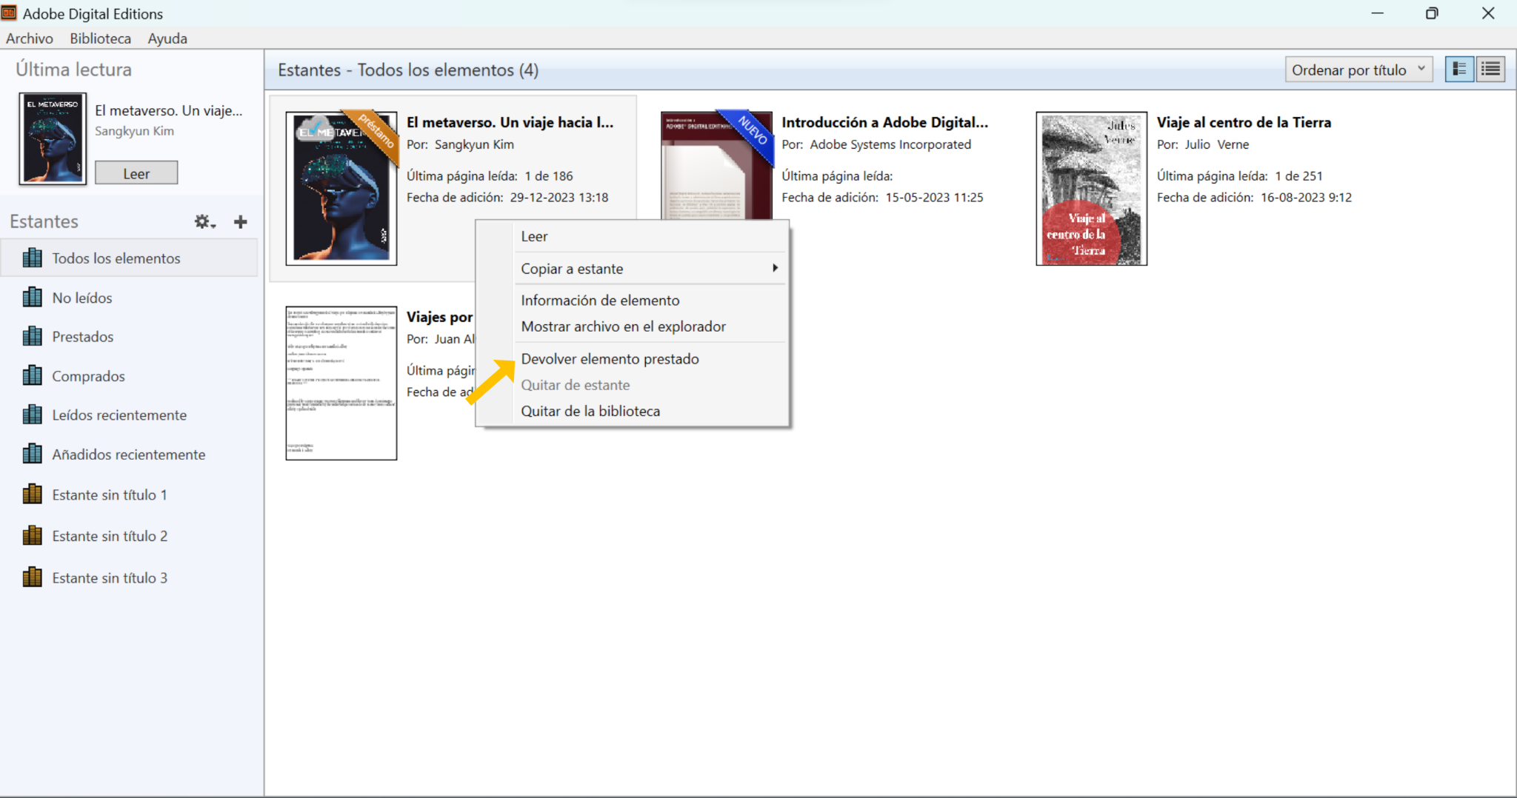Add a new shelf with plus icon
The width and height of the screenshot is (1517, 798).
click(x=240, y=221)
